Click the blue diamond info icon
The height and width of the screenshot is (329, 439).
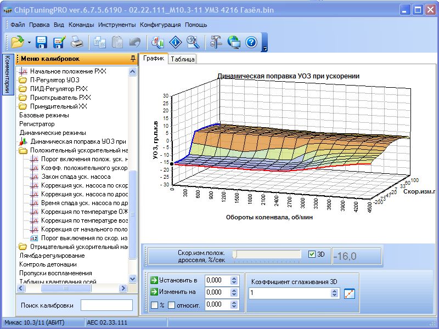(175, 42)
